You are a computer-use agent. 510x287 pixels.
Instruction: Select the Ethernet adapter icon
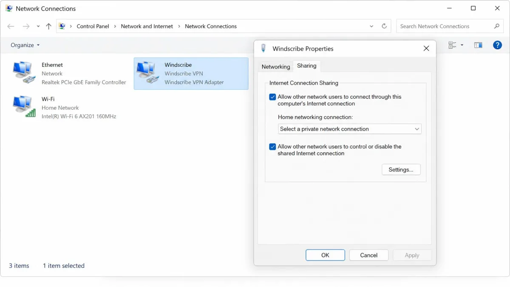click(24, 72)
